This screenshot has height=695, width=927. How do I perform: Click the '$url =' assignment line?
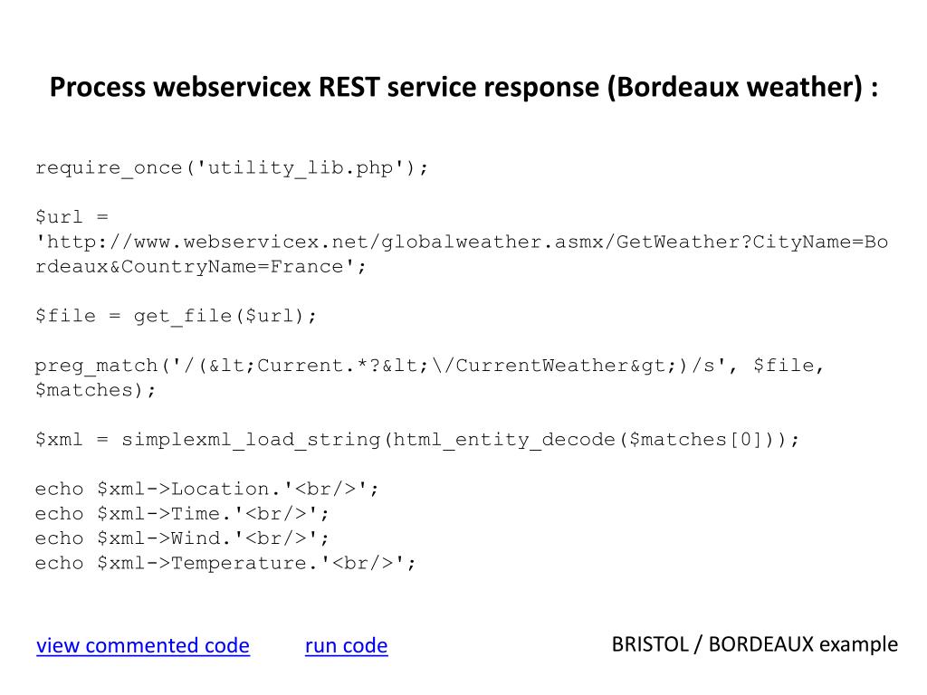coord(72,217)
